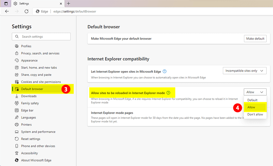This screenshot has height=166, width=273.
Task: Click the Settings tab gear icon
Action: (15, 3)
